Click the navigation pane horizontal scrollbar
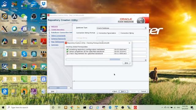 59,88
